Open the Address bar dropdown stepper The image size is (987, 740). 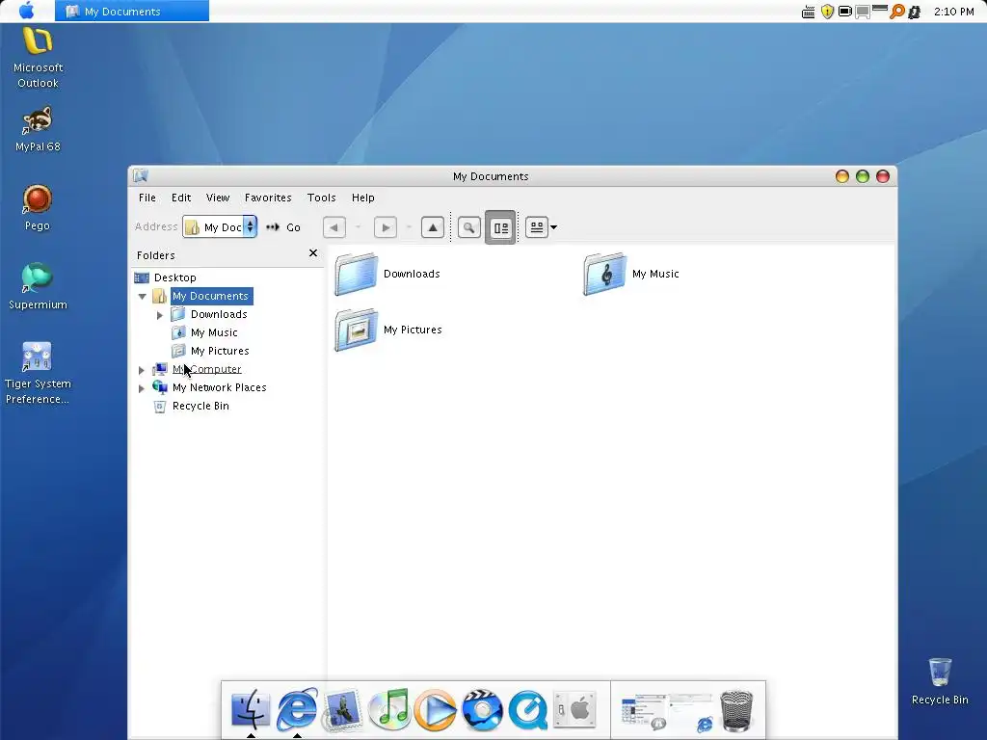250,226
